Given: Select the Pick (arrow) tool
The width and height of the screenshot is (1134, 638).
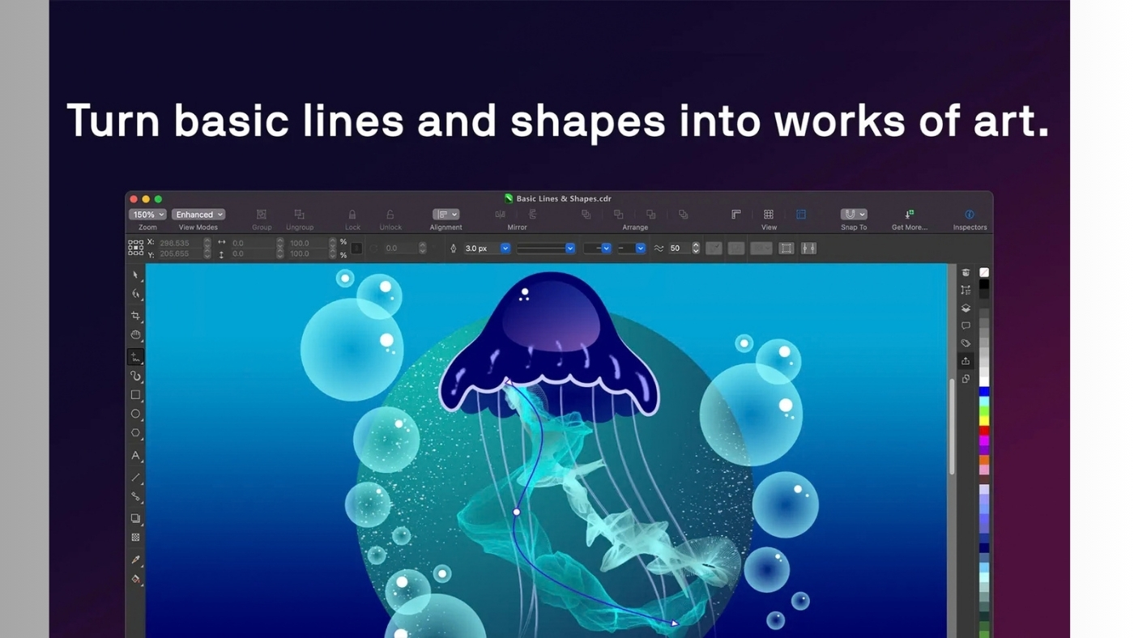Looking at the screenshot, I should point(135,275).
